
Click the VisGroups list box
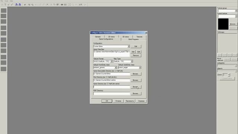click(227, 43)
